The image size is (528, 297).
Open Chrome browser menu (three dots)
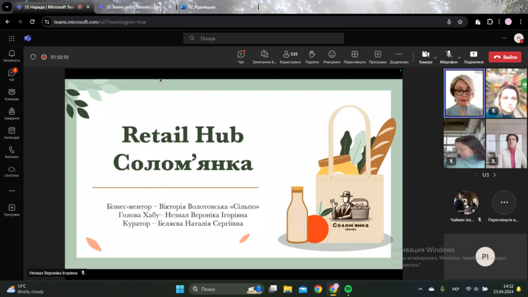click(521, 22)
